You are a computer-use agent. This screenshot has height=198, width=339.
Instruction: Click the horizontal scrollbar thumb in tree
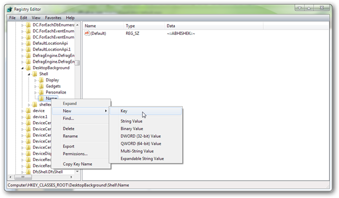point(23,177)
